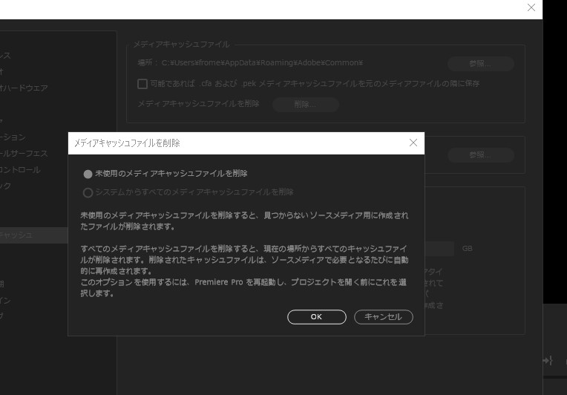This screenshot has width=567, height=395.
Task: Select the アピアランス category at sidebar top
Action: (x=6, y=56)
